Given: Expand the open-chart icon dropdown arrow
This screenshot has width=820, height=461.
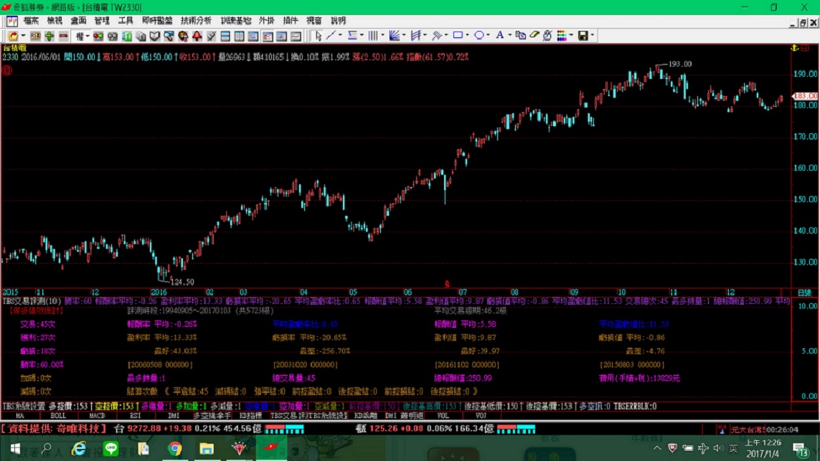Looking at the screenshot, I should (23, 36).
